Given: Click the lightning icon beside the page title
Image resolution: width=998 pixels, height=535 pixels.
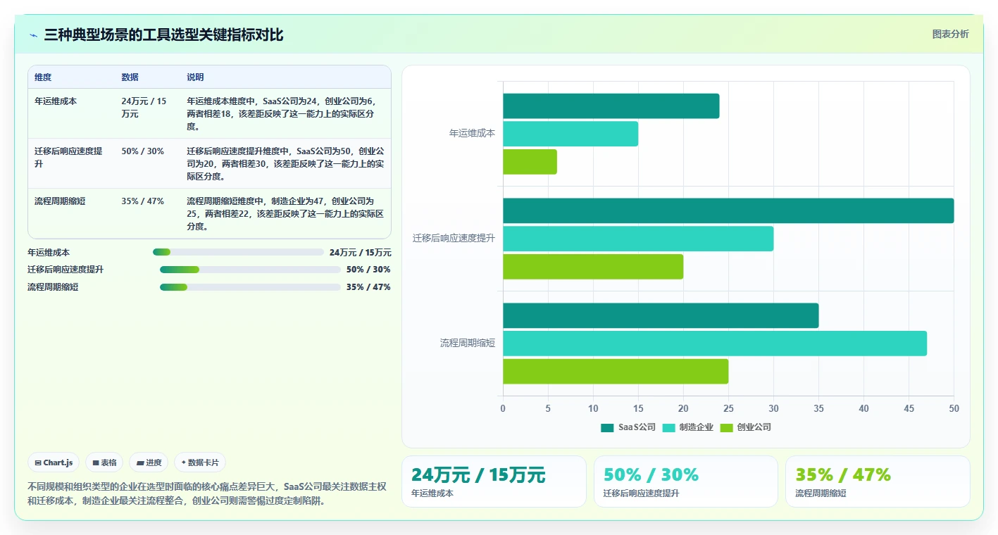Looking at the screenshot, I should coord(34,35).
